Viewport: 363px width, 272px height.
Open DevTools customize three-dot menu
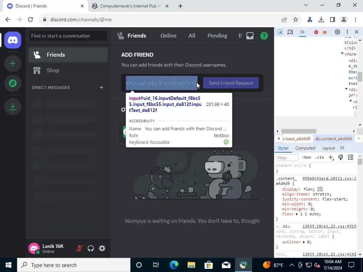click(347, 32)
